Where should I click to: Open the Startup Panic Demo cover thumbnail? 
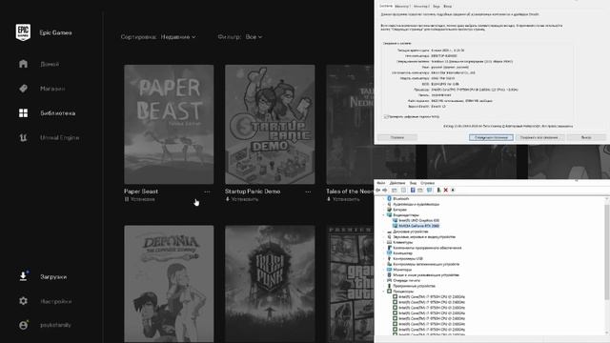pos(270,124)
